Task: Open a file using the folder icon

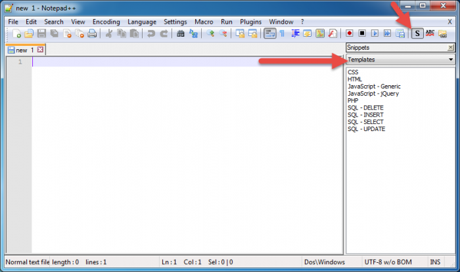Action: tap(29, 33)
